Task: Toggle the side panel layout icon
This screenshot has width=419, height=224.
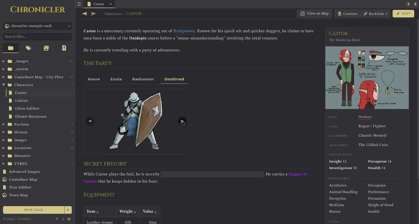Action: pos(408,4)
